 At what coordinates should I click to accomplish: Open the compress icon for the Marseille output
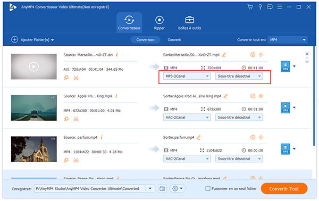coord(261,55)
